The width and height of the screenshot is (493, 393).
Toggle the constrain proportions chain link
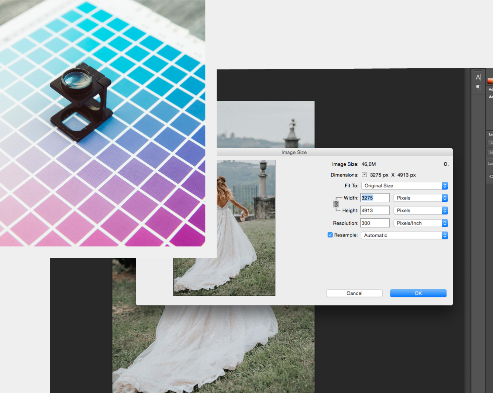pos(336,204)
